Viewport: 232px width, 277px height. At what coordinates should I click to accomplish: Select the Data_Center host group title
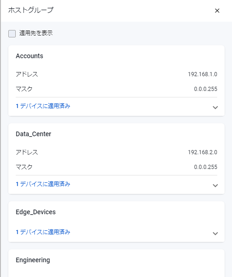click(33, 134)
